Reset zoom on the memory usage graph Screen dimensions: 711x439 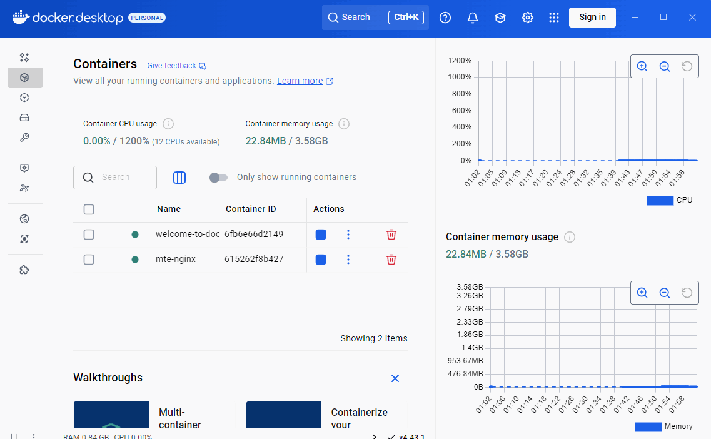(686, 292)
